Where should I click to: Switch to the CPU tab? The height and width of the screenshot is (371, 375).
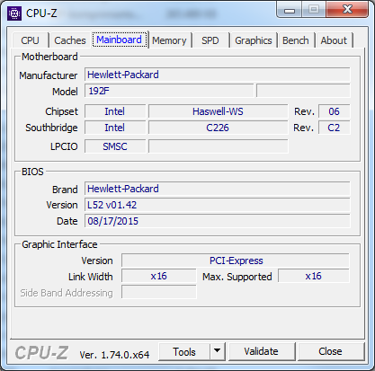pyautogui.click(x=30, y=40)
